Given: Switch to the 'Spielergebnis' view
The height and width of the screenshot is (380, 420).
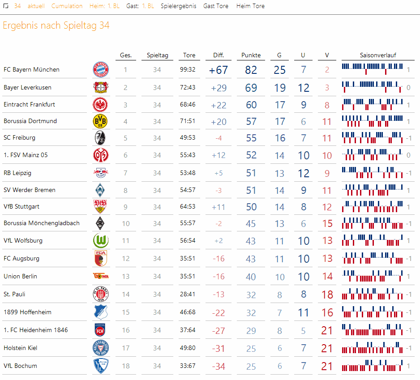Looking at the screenshot, I should (x=179, y=6).
